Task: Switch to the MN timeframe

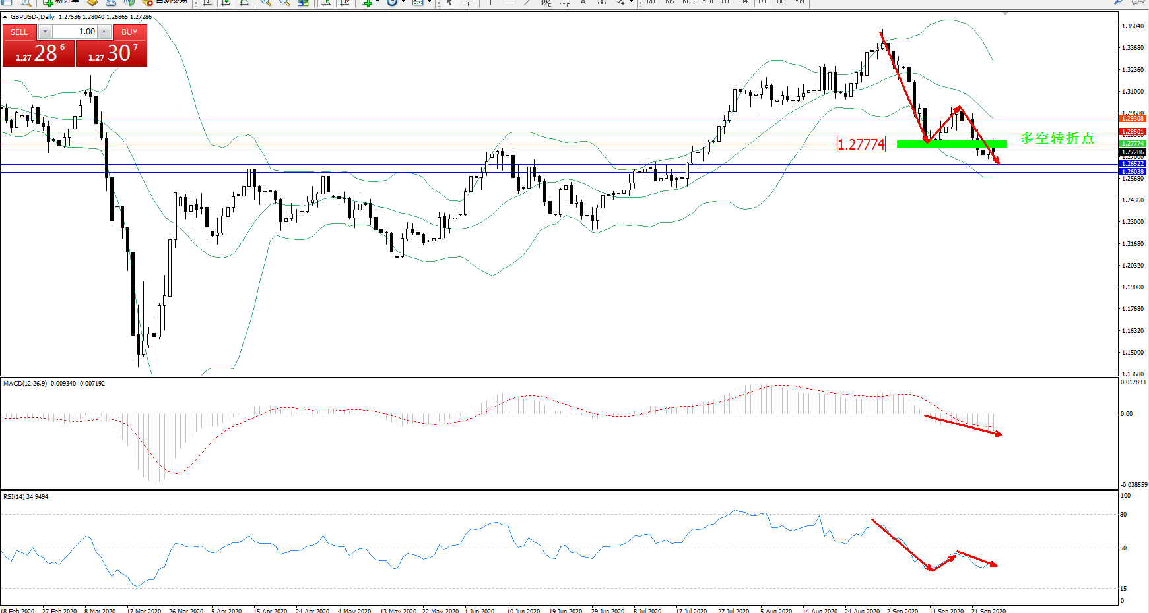Action: point(799,2)
